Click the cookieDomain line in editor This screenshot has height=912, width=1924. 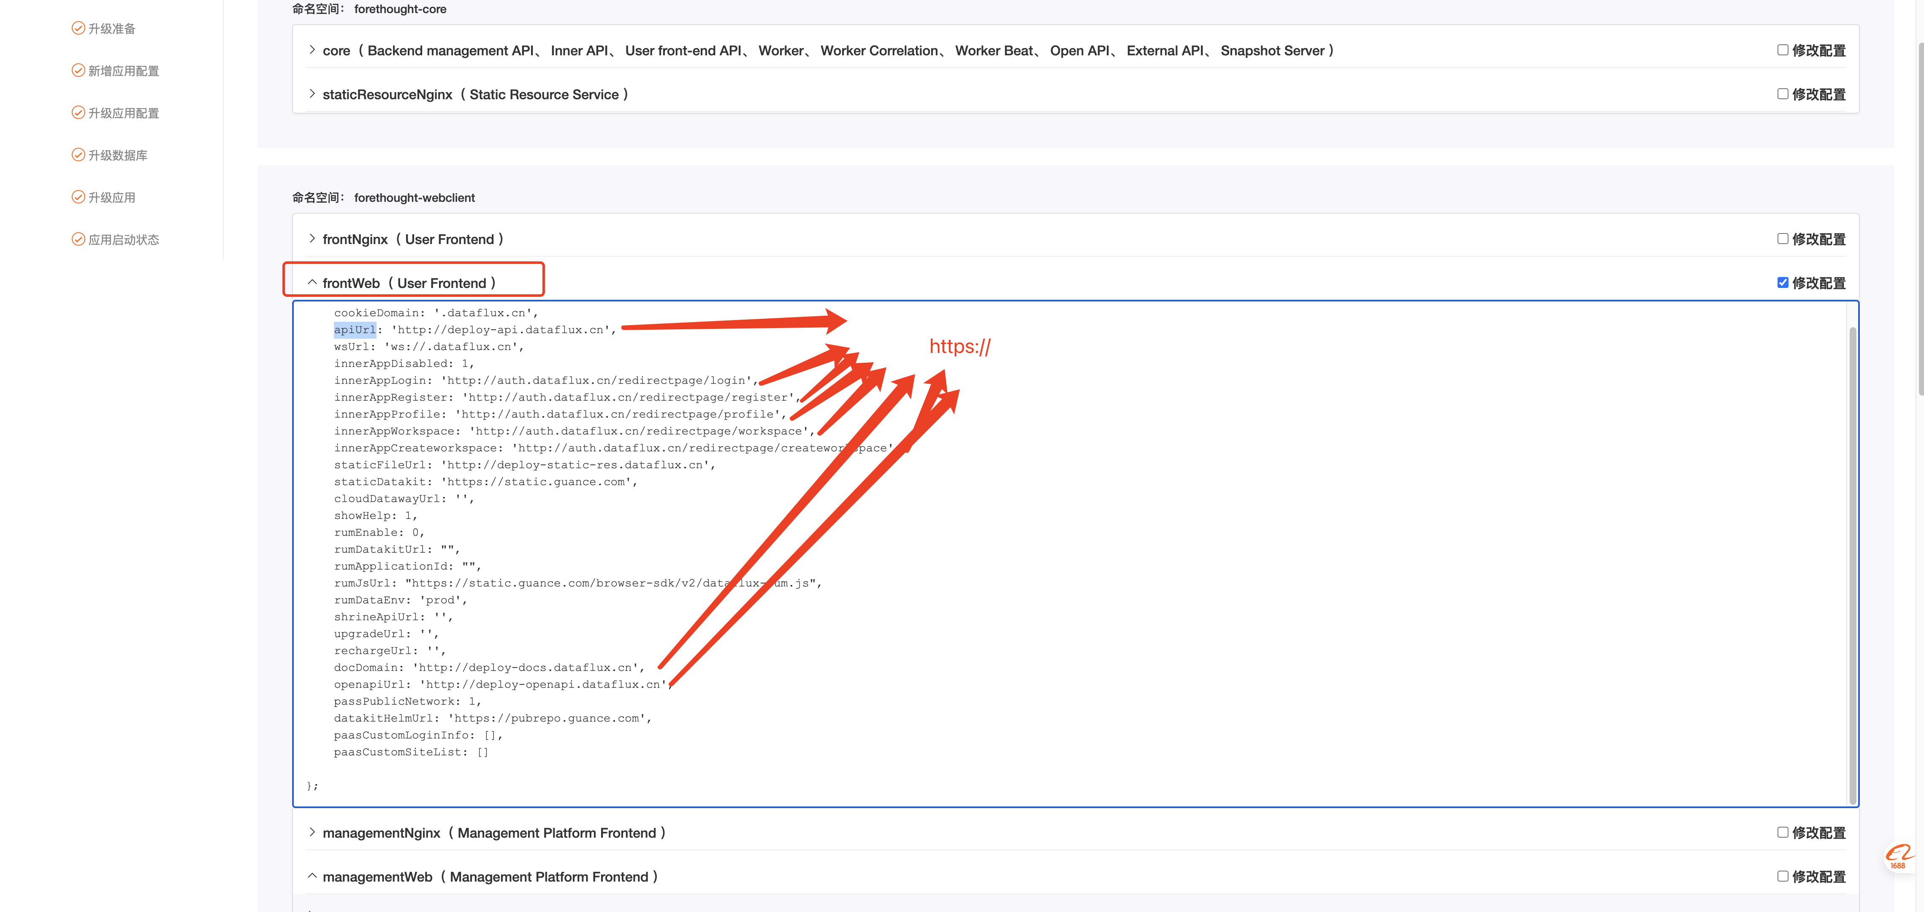coord(436,313)
